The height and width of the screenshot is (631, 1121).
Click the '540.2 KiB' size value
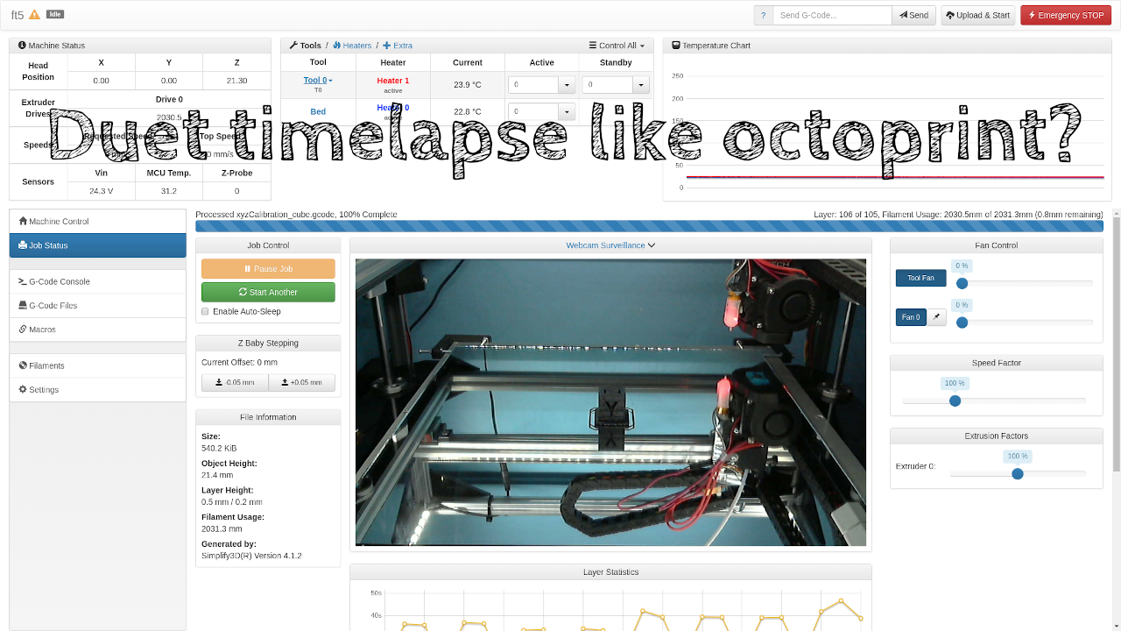pyautogui.click(x=219, y=448)
